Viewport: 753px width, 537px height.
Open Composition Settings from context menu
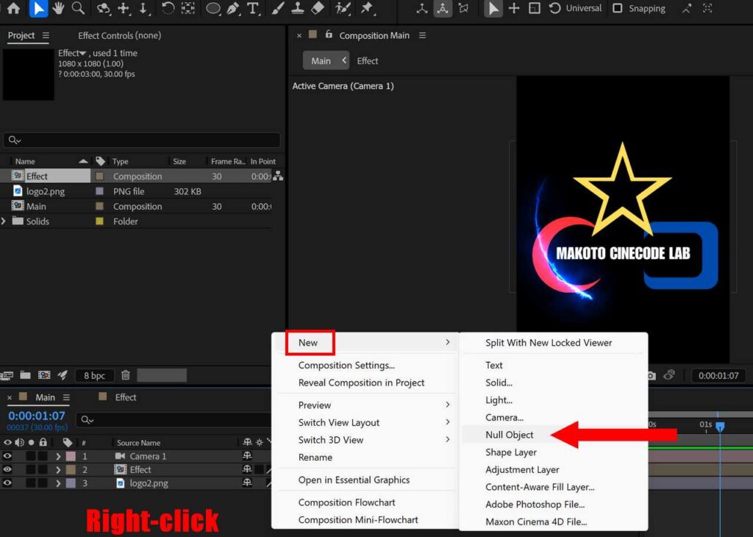pos(346,365)
